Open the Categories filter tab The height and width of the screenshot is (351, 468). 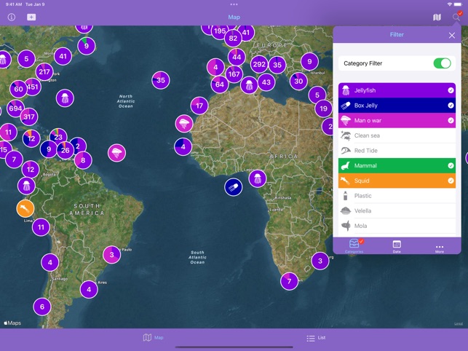[x=354, y=246]
